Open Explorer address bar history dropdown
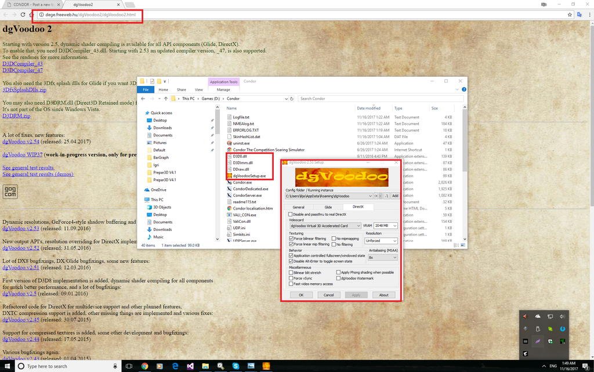 tap(286, 99)
